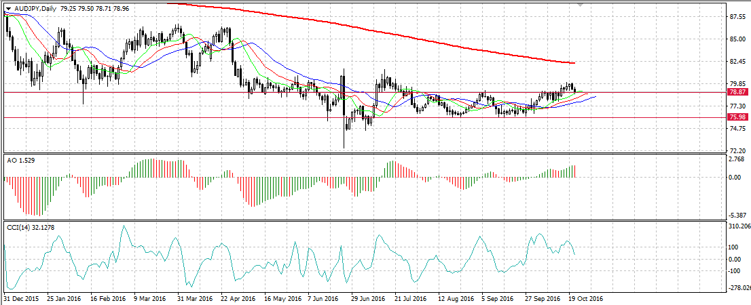Select the upper horizontal line at 78.87

click(204, 91)
